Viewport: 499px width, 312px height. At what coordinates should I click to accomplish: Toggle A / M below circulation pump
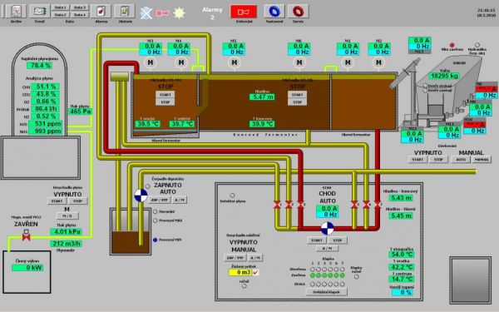(x=327, y=248)
